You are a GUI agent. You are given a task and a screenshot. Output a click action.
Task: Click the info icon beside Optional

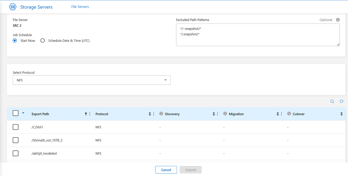click(x=338, y=20)
